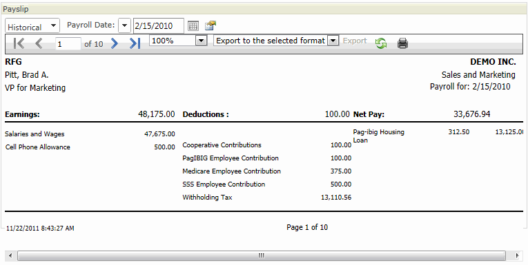
Task: Refresh the payslip report
Action: [x=381, y=43]
